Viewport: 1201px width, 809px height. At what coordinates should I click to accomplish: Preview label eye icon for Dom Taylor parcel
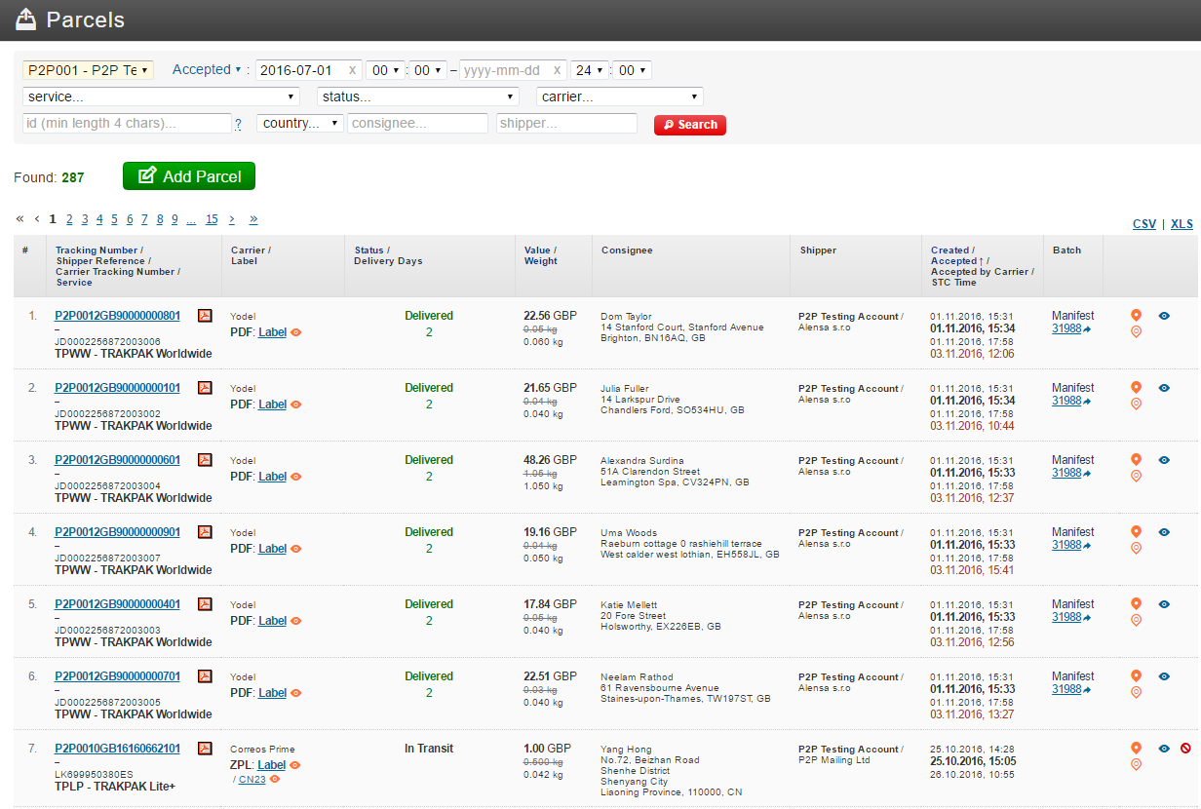pyautogui.click(x=296, y=332)
